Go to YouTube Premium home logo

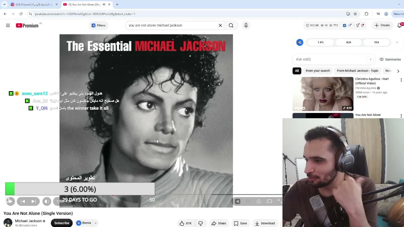[27, 26]
